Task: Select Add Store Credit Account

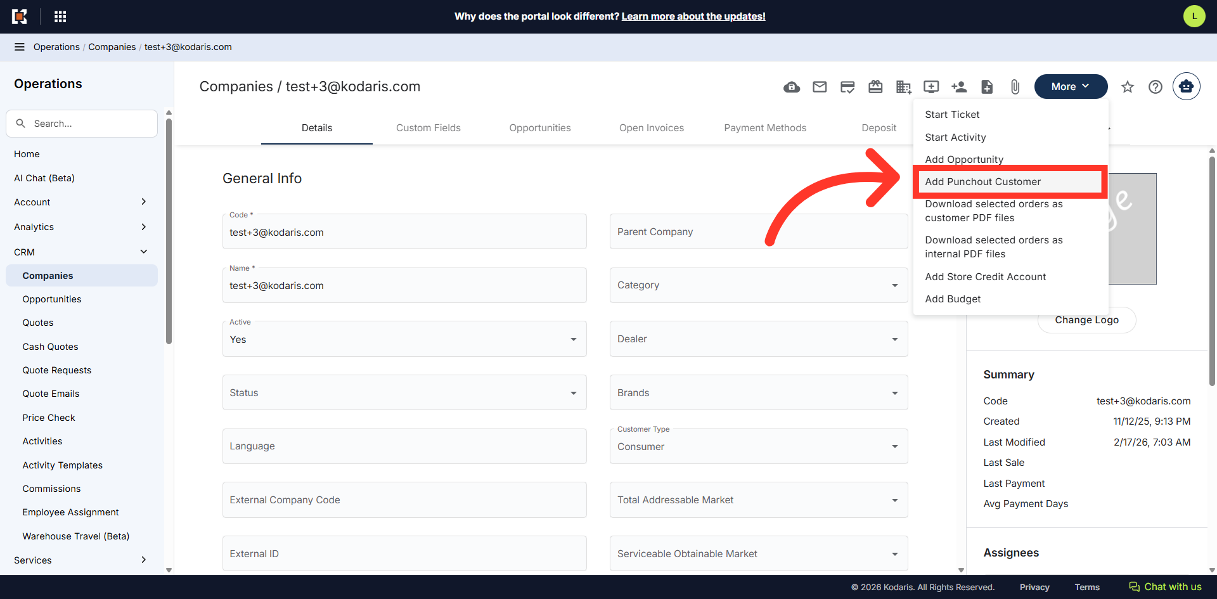Action: point(1010,277)
